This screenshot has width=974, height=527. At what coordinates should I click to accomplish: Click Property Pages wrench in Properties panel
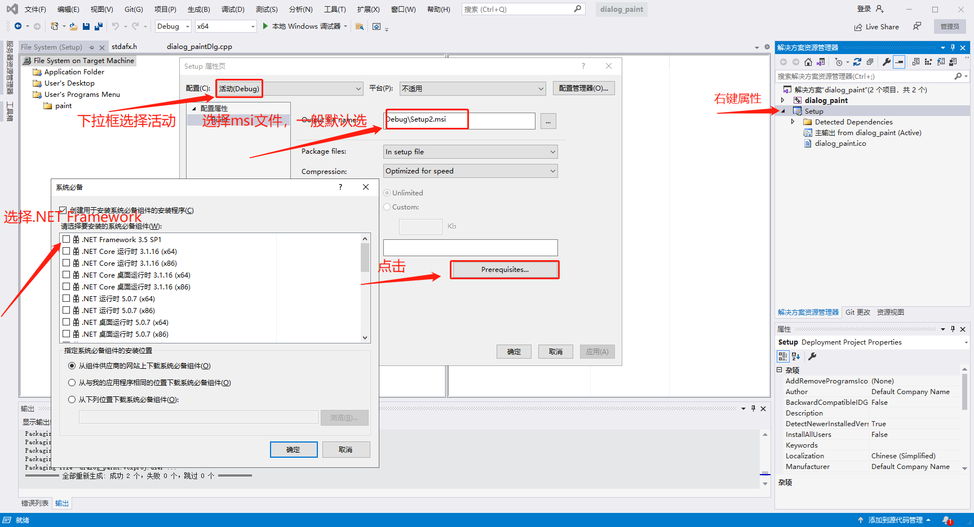pos(812,356)
